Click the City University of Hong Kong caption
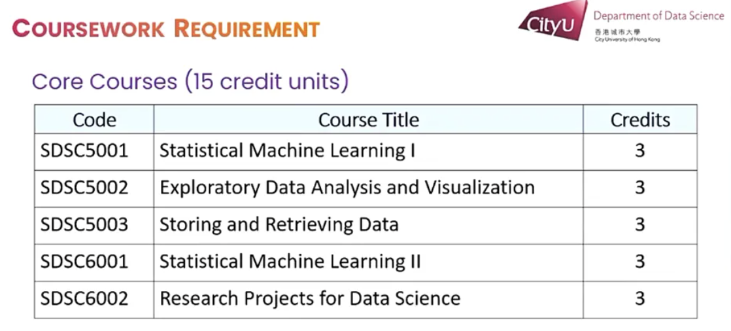Viewport: 731px width, 331px height. (627, 40)
